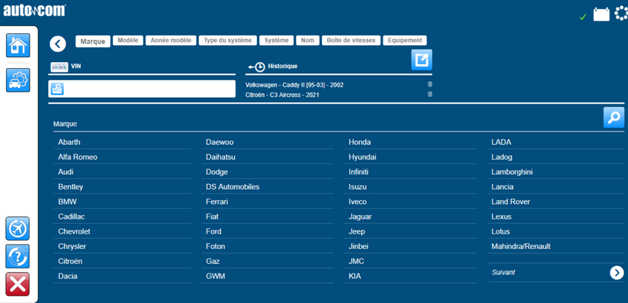Click the VIN barcode icon

click(59, 67)
